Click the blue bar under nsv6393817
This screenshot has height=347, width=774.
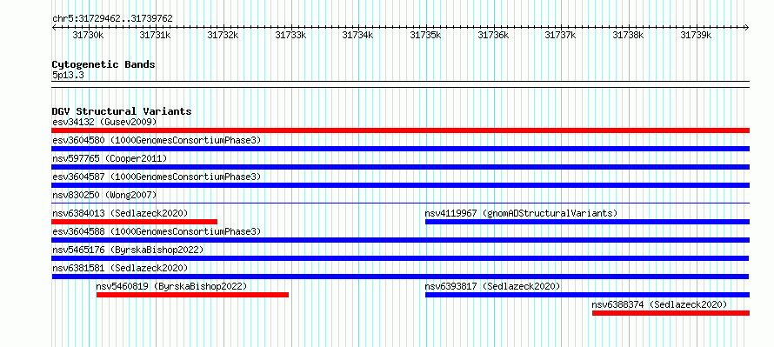click(x=587, y=295)
